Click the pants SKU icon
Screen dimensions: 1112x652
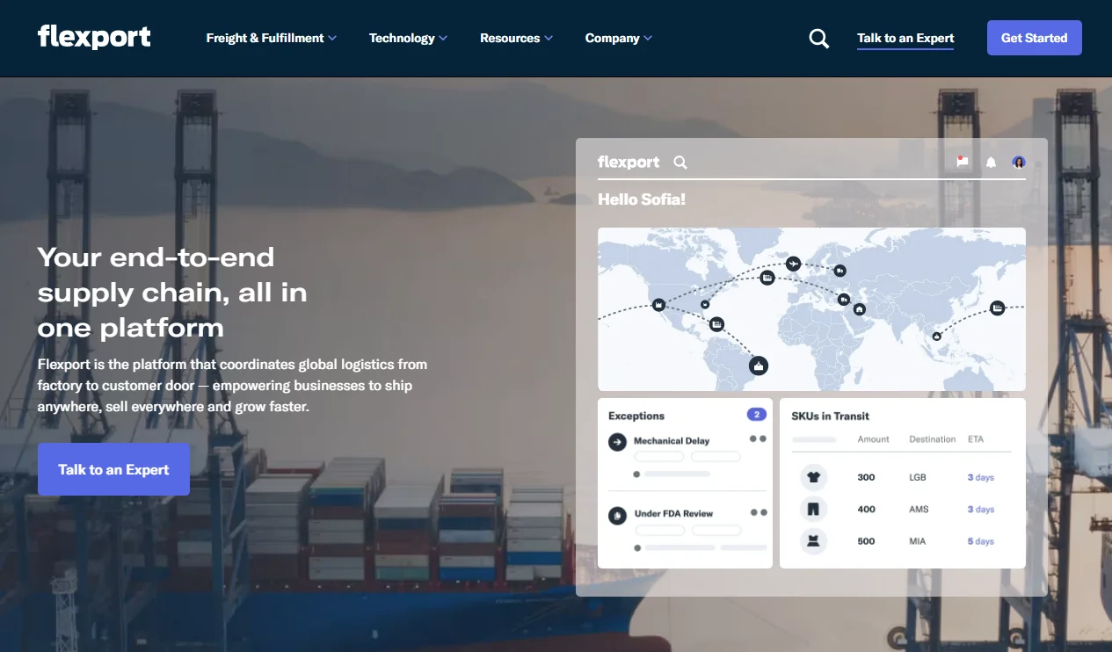[813, 509]
